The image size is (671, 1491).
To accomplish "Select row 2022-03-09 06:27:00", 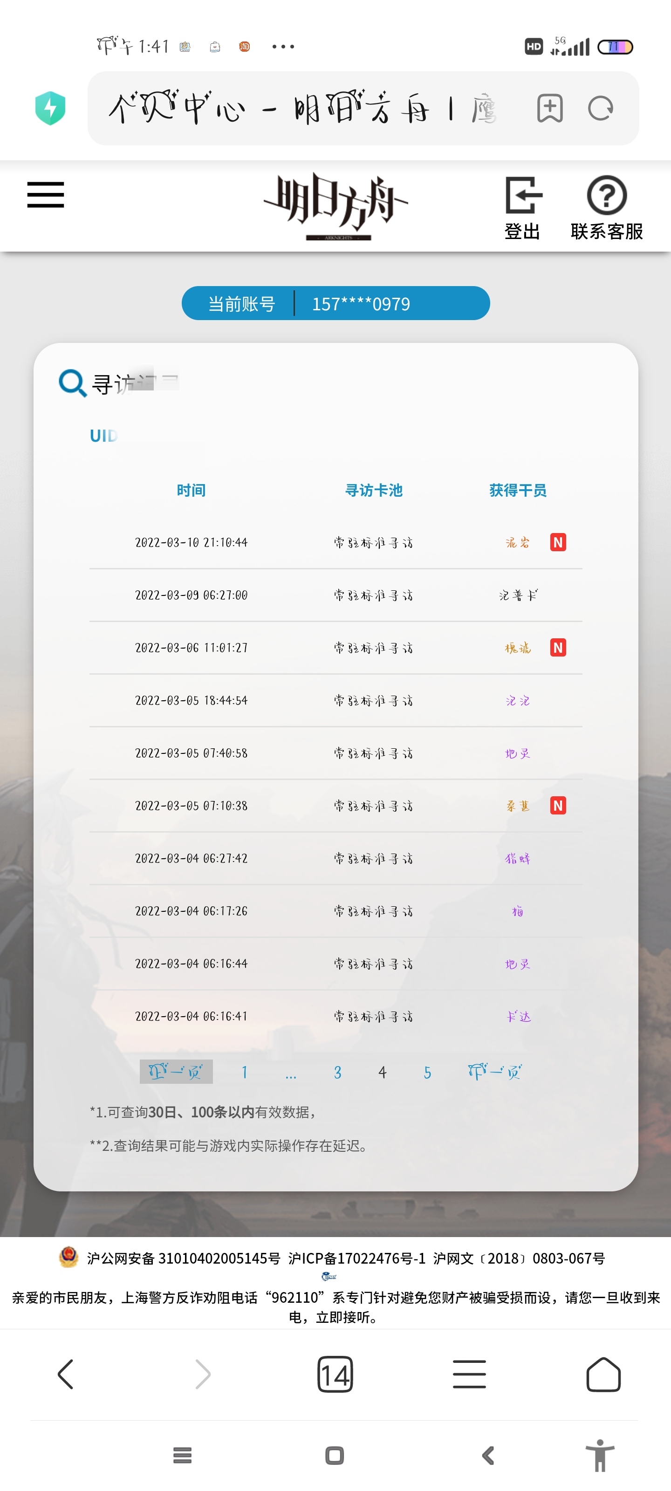I will (336, 595).
